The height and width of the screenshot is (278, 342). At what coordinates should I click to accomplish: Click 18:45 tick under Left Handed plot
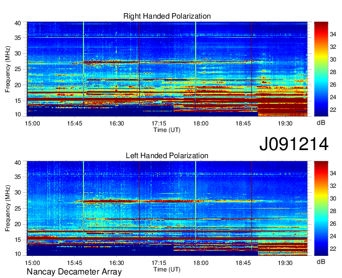243,263
